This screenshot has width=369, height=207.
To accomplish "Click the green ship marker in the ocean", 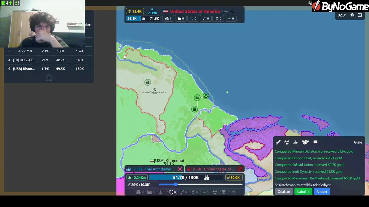I will coord(227,92).
